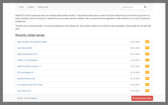Open the Easy Worship 2009 serial
Viewport: 168px width, 105px height.
(x=25, y=48)
